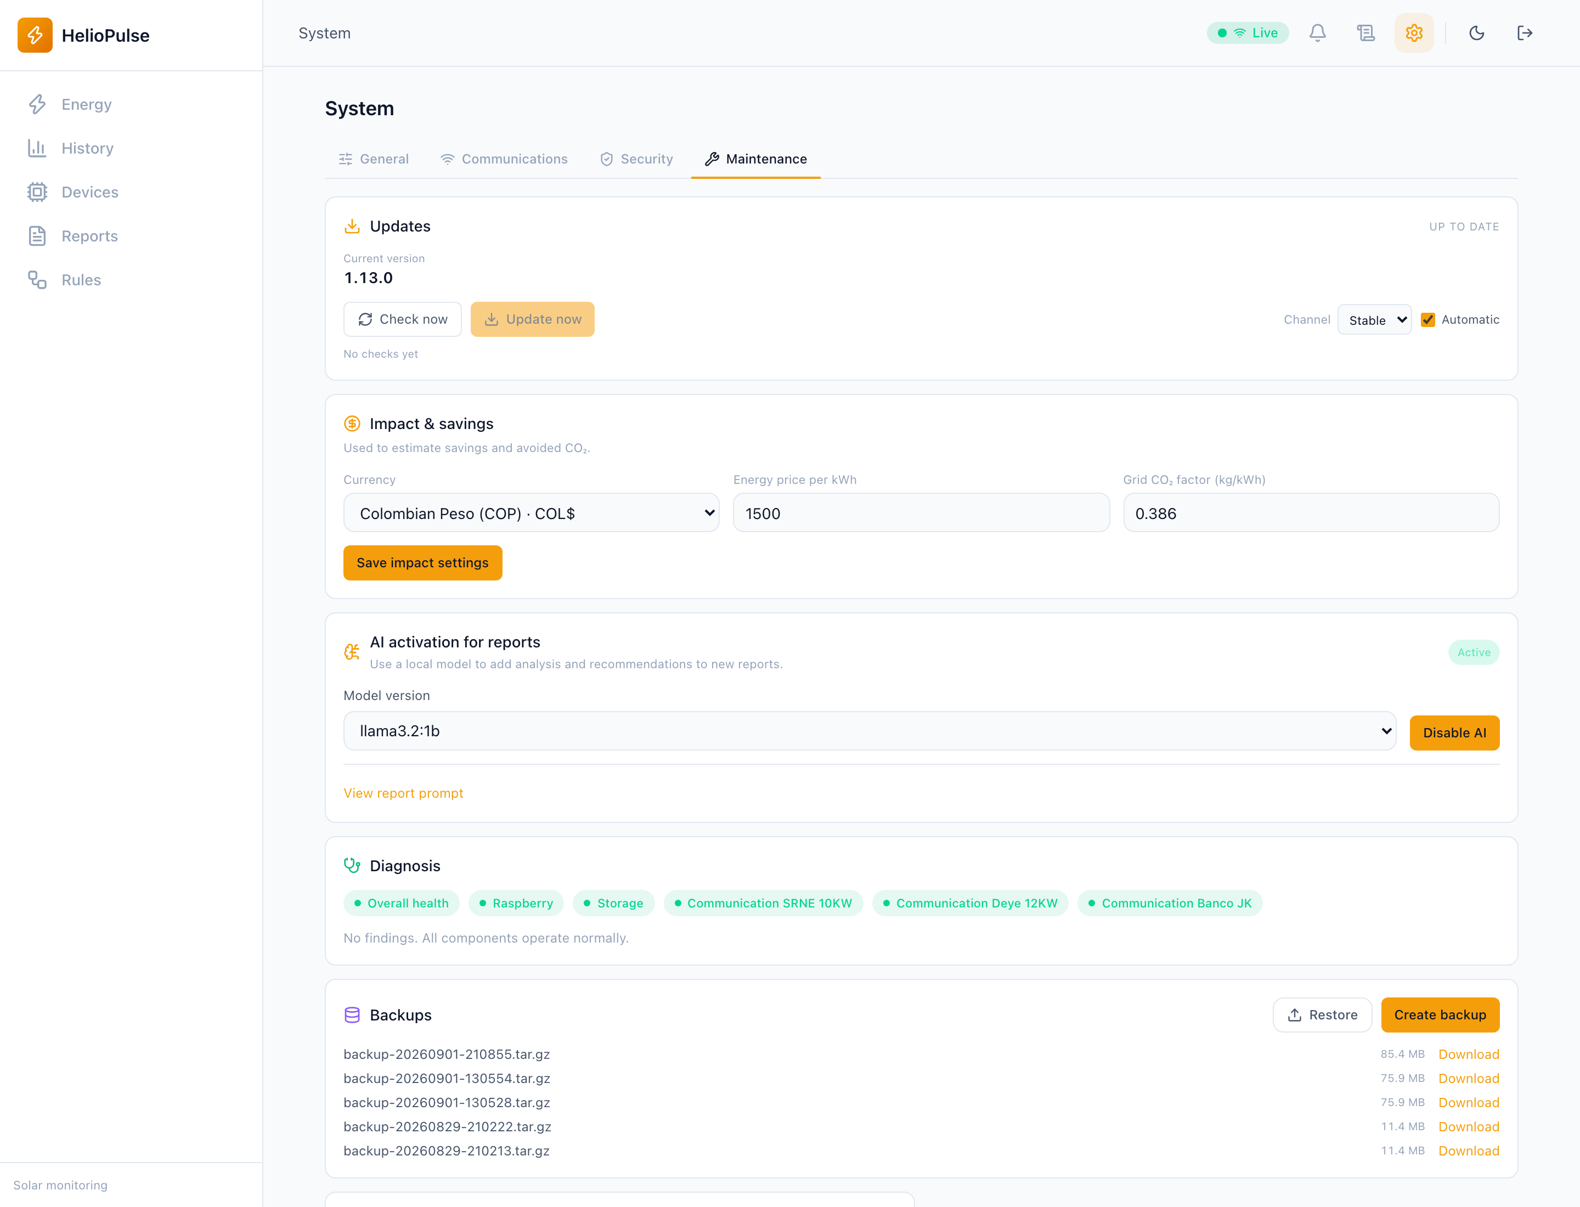Click the settings gear icon
Viewport: 1580px width, 1207px height.
(x=1413, y=33)
